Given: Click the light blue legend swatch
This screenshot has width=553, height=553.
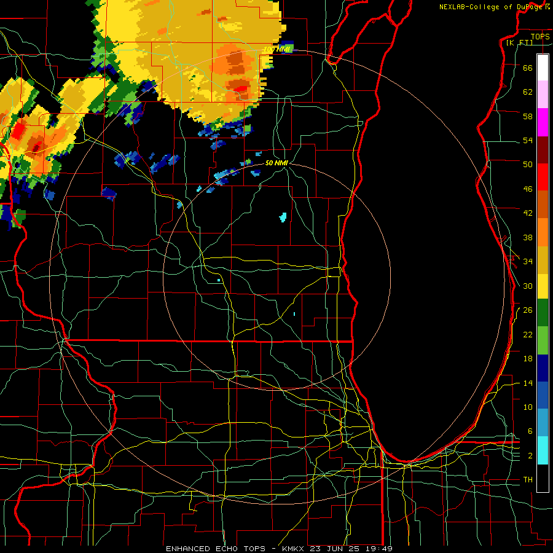Looking at the screenshot, I should [543, 423].
